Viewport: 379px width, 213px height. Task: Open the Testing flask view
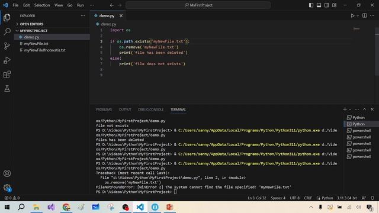coord(7,88)
